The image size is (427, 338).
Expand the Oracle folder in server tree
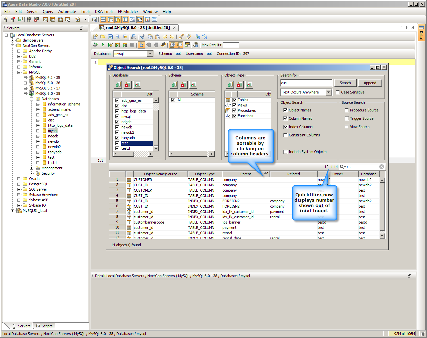pos(19,179)
